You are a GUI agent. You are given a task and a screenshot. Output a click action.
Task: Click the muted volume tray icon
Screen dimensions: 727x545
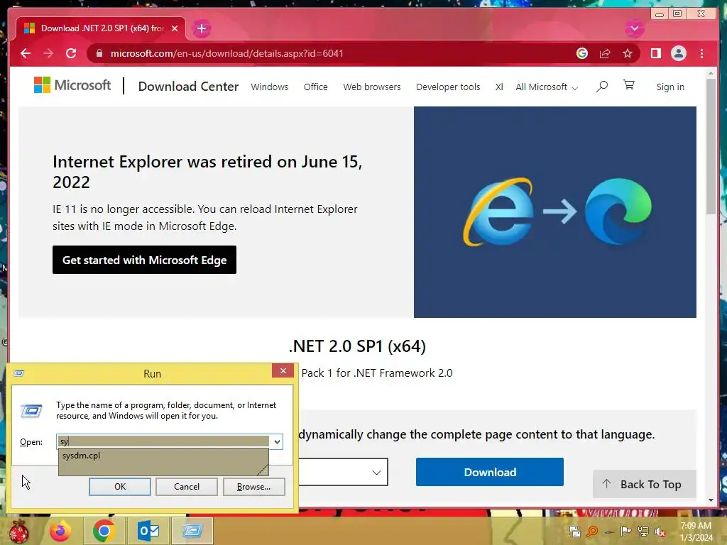click(660, 531)
